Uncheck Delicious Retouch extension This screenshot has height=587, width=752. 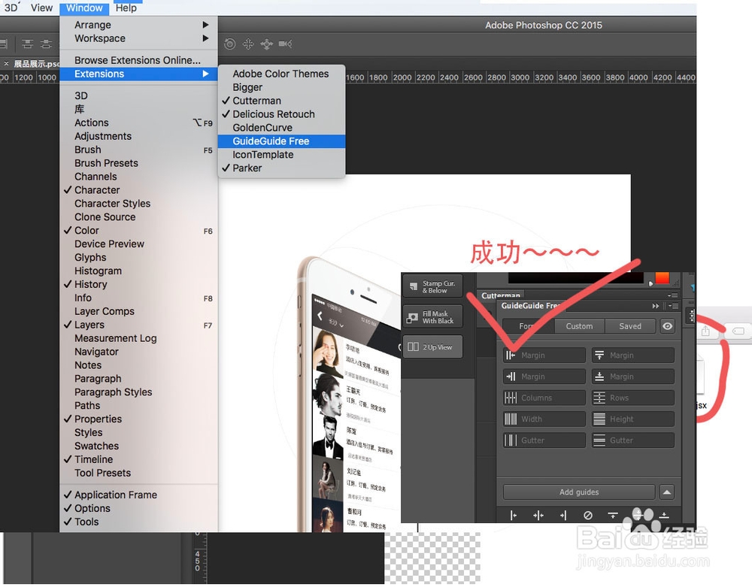tap(281, 114)
